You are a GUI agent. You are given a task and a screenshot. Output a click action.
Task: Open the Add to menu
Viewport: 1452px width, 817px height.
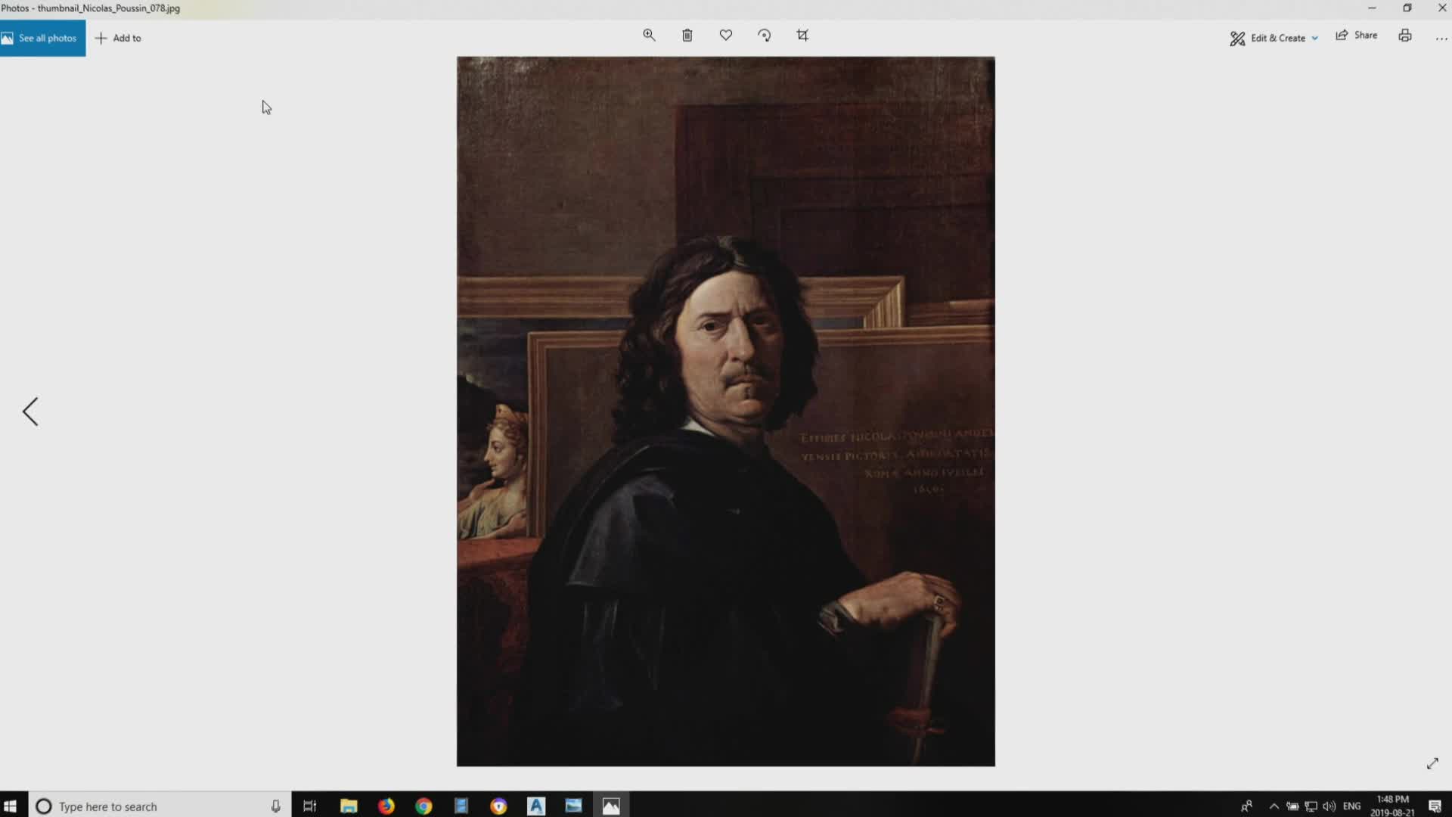[118, 38]
